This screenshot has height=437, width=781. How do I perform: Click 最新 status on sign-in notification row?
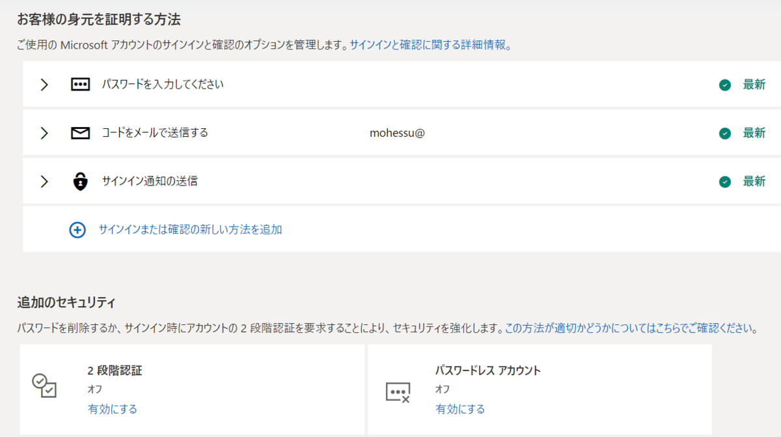(754, 182)
